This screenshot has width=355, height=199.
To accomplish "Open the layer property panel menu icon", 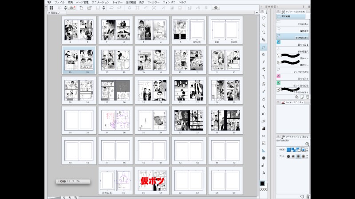I will [278, 102].
